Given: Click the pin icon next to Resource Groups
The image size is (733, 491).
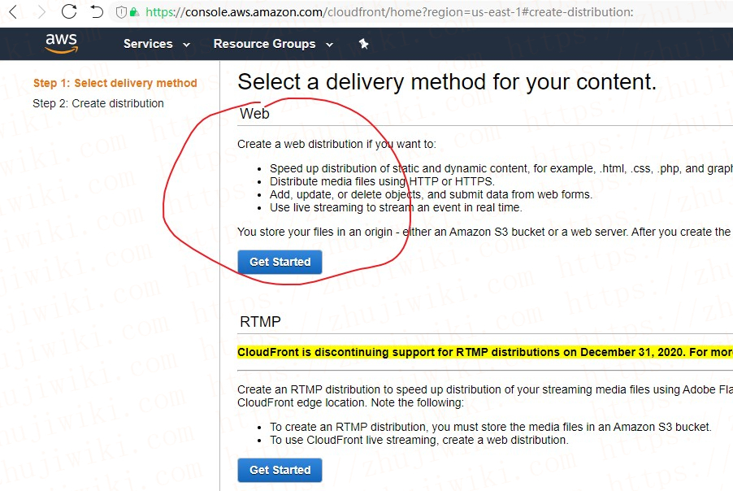Looking at the screenshot, I should 363,44.
